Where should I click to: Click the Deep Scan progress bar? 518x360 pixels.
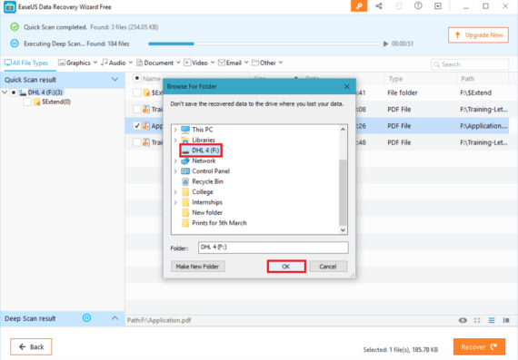coord(264,44)
